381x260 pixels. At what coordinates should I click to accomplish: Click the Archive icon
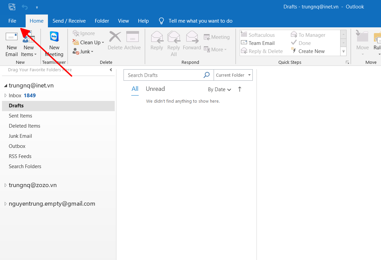click(x=132, y=37)
